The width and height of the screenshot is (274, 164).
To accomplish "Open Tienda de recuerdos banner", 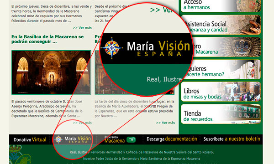I will point(221,114).
